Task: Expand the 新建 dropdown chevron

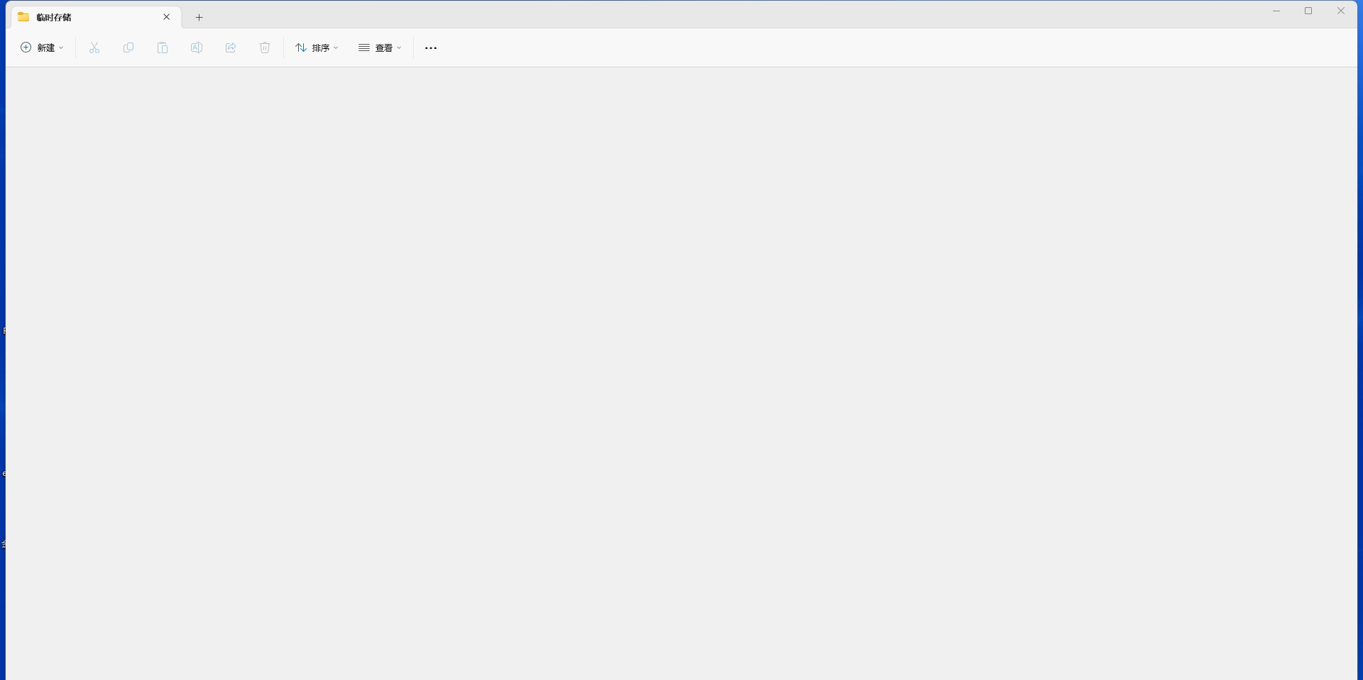Action: [61, 48]
